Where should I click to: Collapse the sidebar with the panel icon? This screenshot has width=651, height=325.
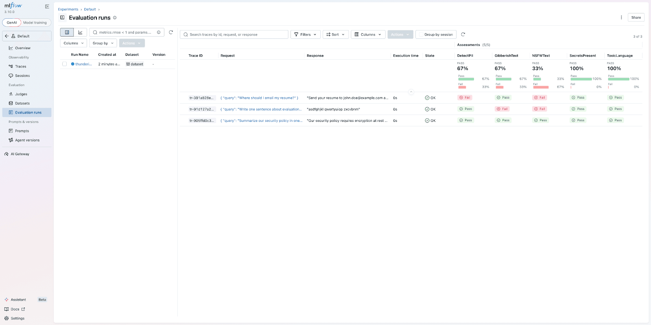point(47,6)
